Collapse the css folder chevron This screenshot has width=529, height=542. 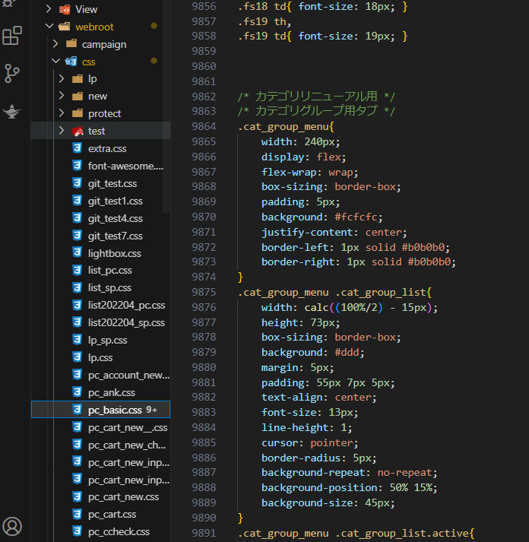click(55, 62)
